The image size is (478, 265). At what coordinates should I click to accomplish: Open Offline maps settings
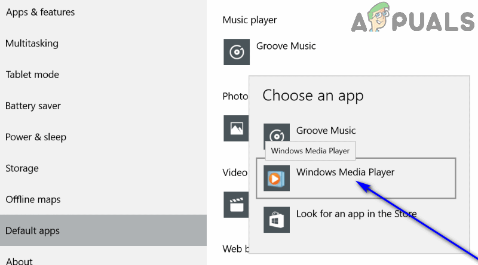pyautogui.click(x=33, y=199)
